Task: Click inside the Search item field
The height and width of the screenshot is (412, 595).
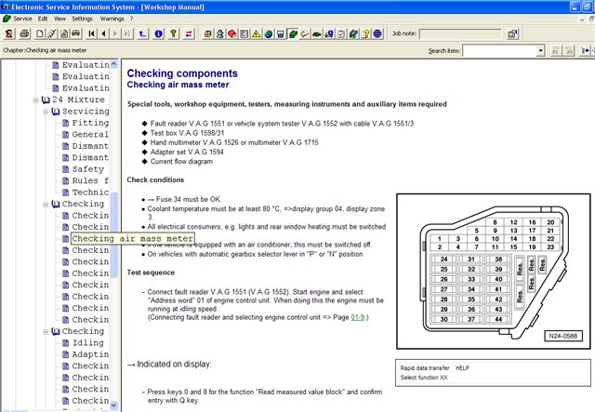Action: [x=500, y=50]
